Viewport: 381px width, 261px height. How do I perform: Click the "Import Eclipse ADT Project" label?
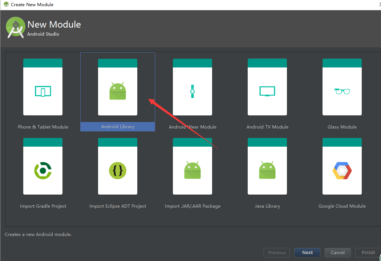[x=118, y=206]
